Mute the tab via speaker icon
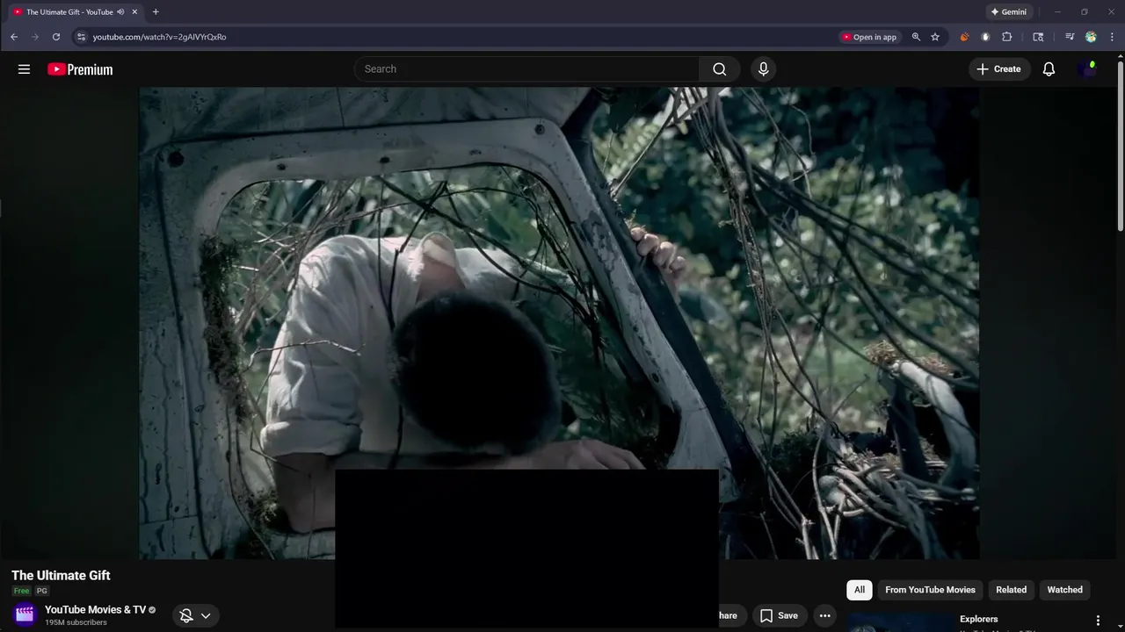Viewport: 1125px width, 632px height. [120, 12]
